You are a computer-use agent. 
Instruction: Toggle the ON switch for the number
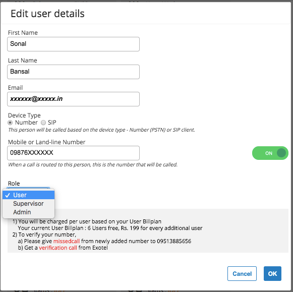tap(270, 153)
